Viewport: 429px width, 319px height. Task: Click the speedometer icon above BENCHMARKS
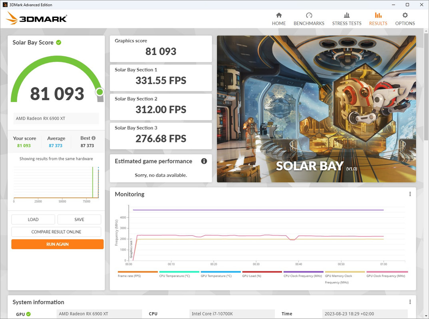(309, 15)
